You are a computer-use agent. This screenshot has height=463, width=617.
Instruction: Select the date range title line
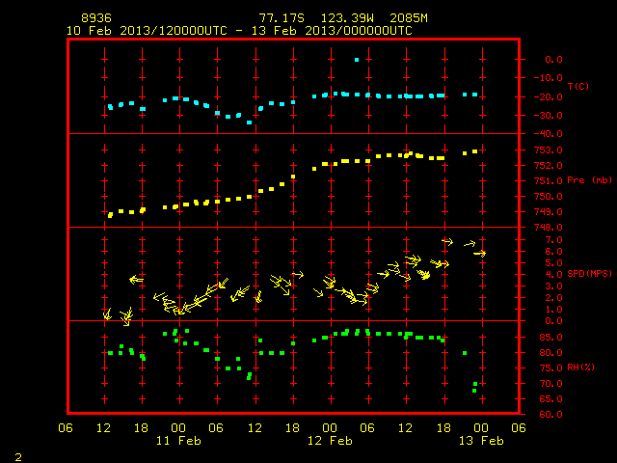tap(239, 31)
